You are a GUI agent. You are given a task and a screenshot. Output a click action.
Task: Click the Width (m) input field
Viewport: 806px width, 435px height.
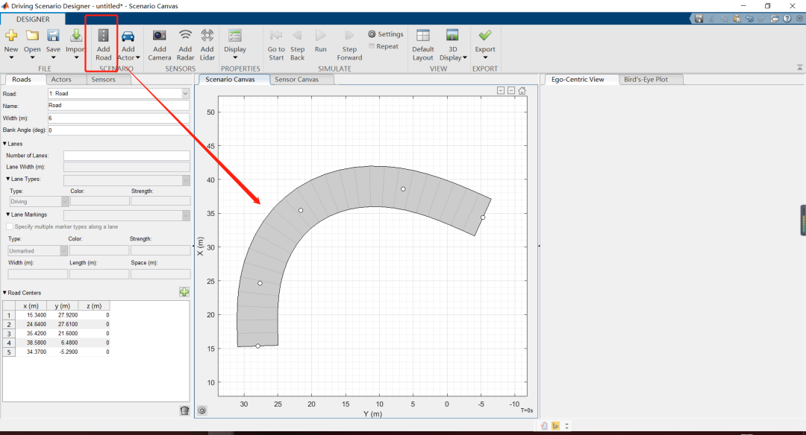(119, 118)
